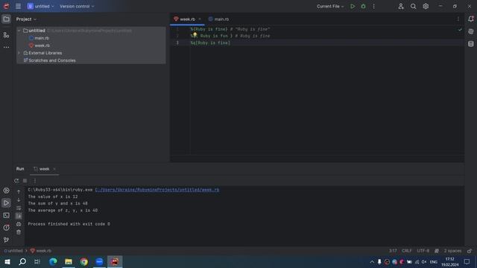The height and width of the screenshot is (268, 477).
Task: Open the ENG language indicator
Action: [434, 262]
